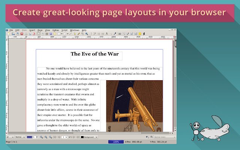Insert a PDF Push Button
Viewport: 240px width, 150px height.
(x=120, y=34)
